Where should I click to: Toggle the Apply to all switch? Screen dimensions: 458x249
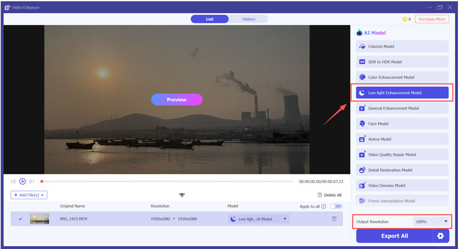336,206
